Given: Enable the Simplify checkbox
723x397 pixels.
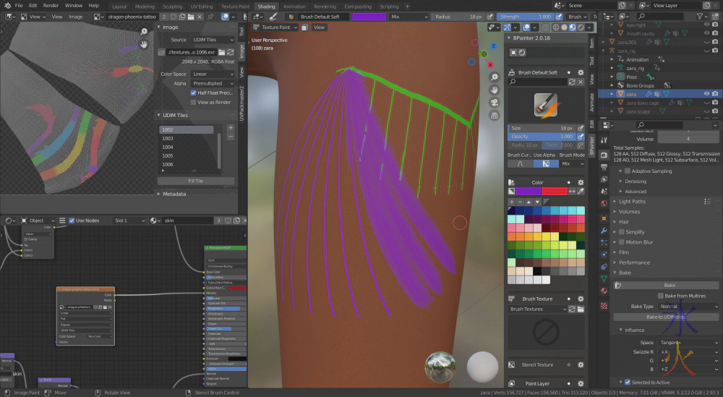Looking at the screenshot, I should point(622,232).
